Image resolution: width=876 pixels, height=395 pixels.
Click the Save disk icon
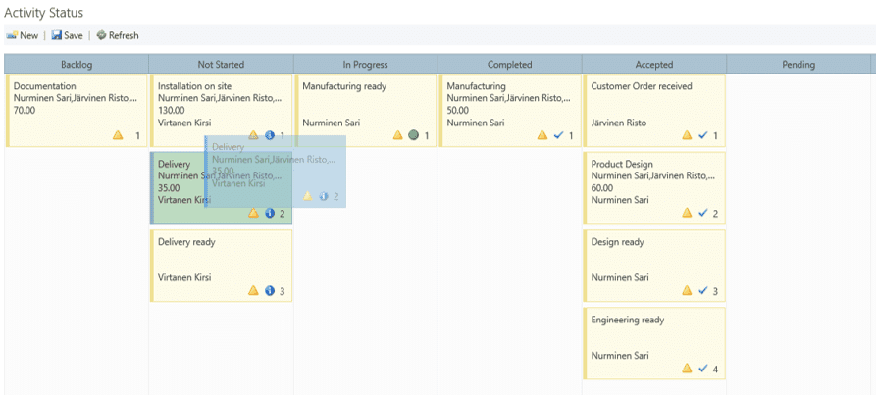[x=57, y=35]
